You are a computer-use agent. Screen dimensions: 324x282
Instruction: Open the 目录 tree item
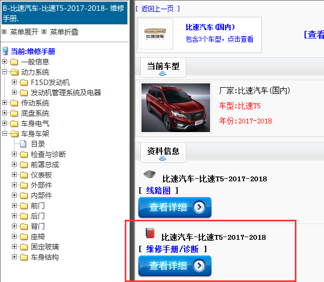tap(38, 144)
